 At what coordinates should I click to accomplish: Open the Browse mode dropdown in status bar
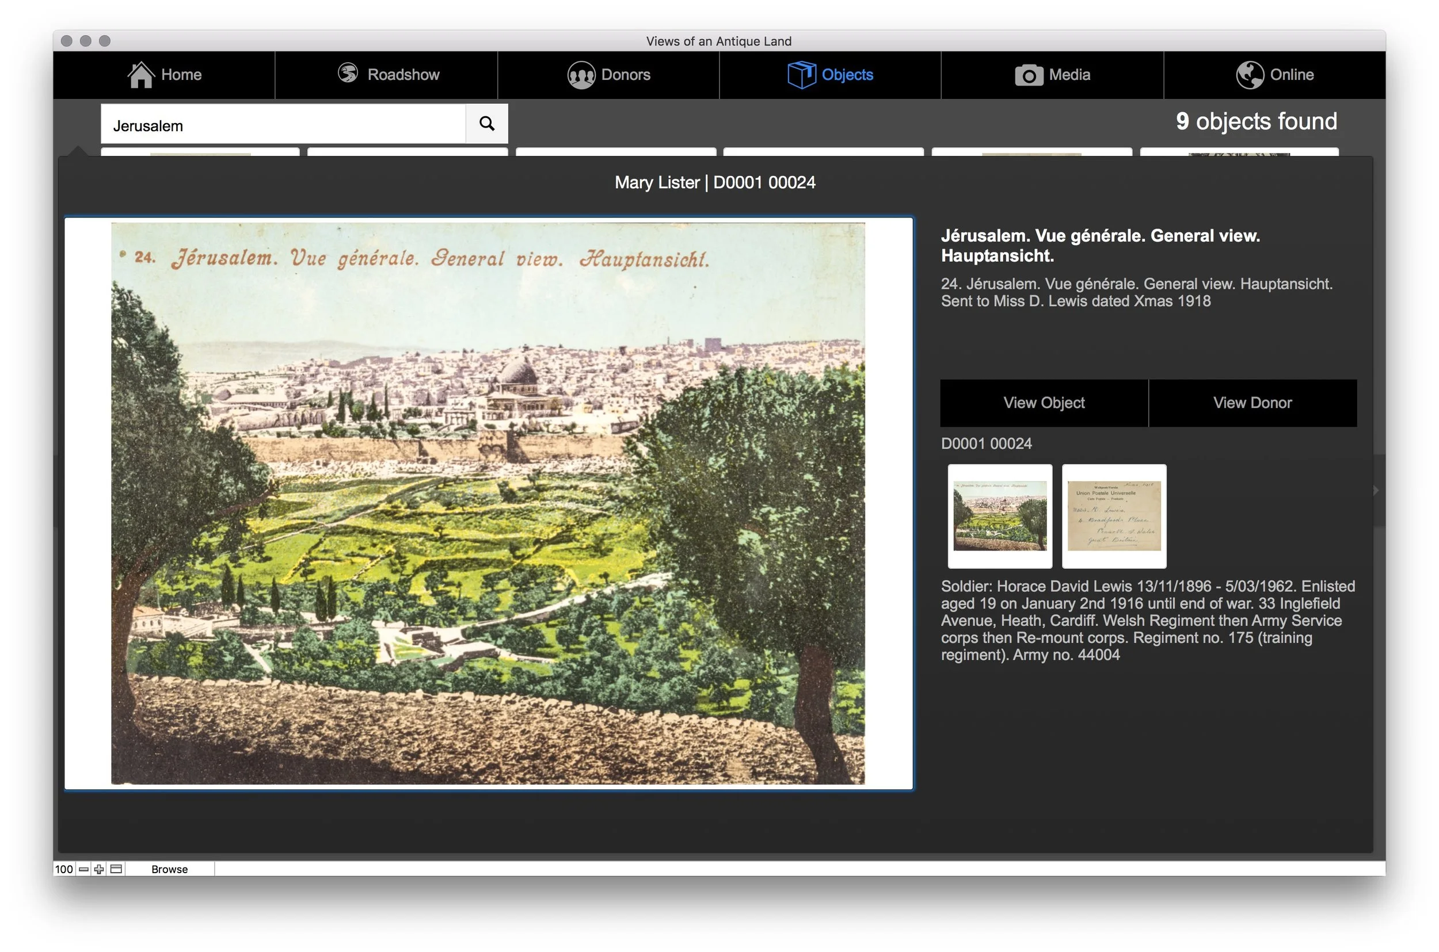click(169, 869)
